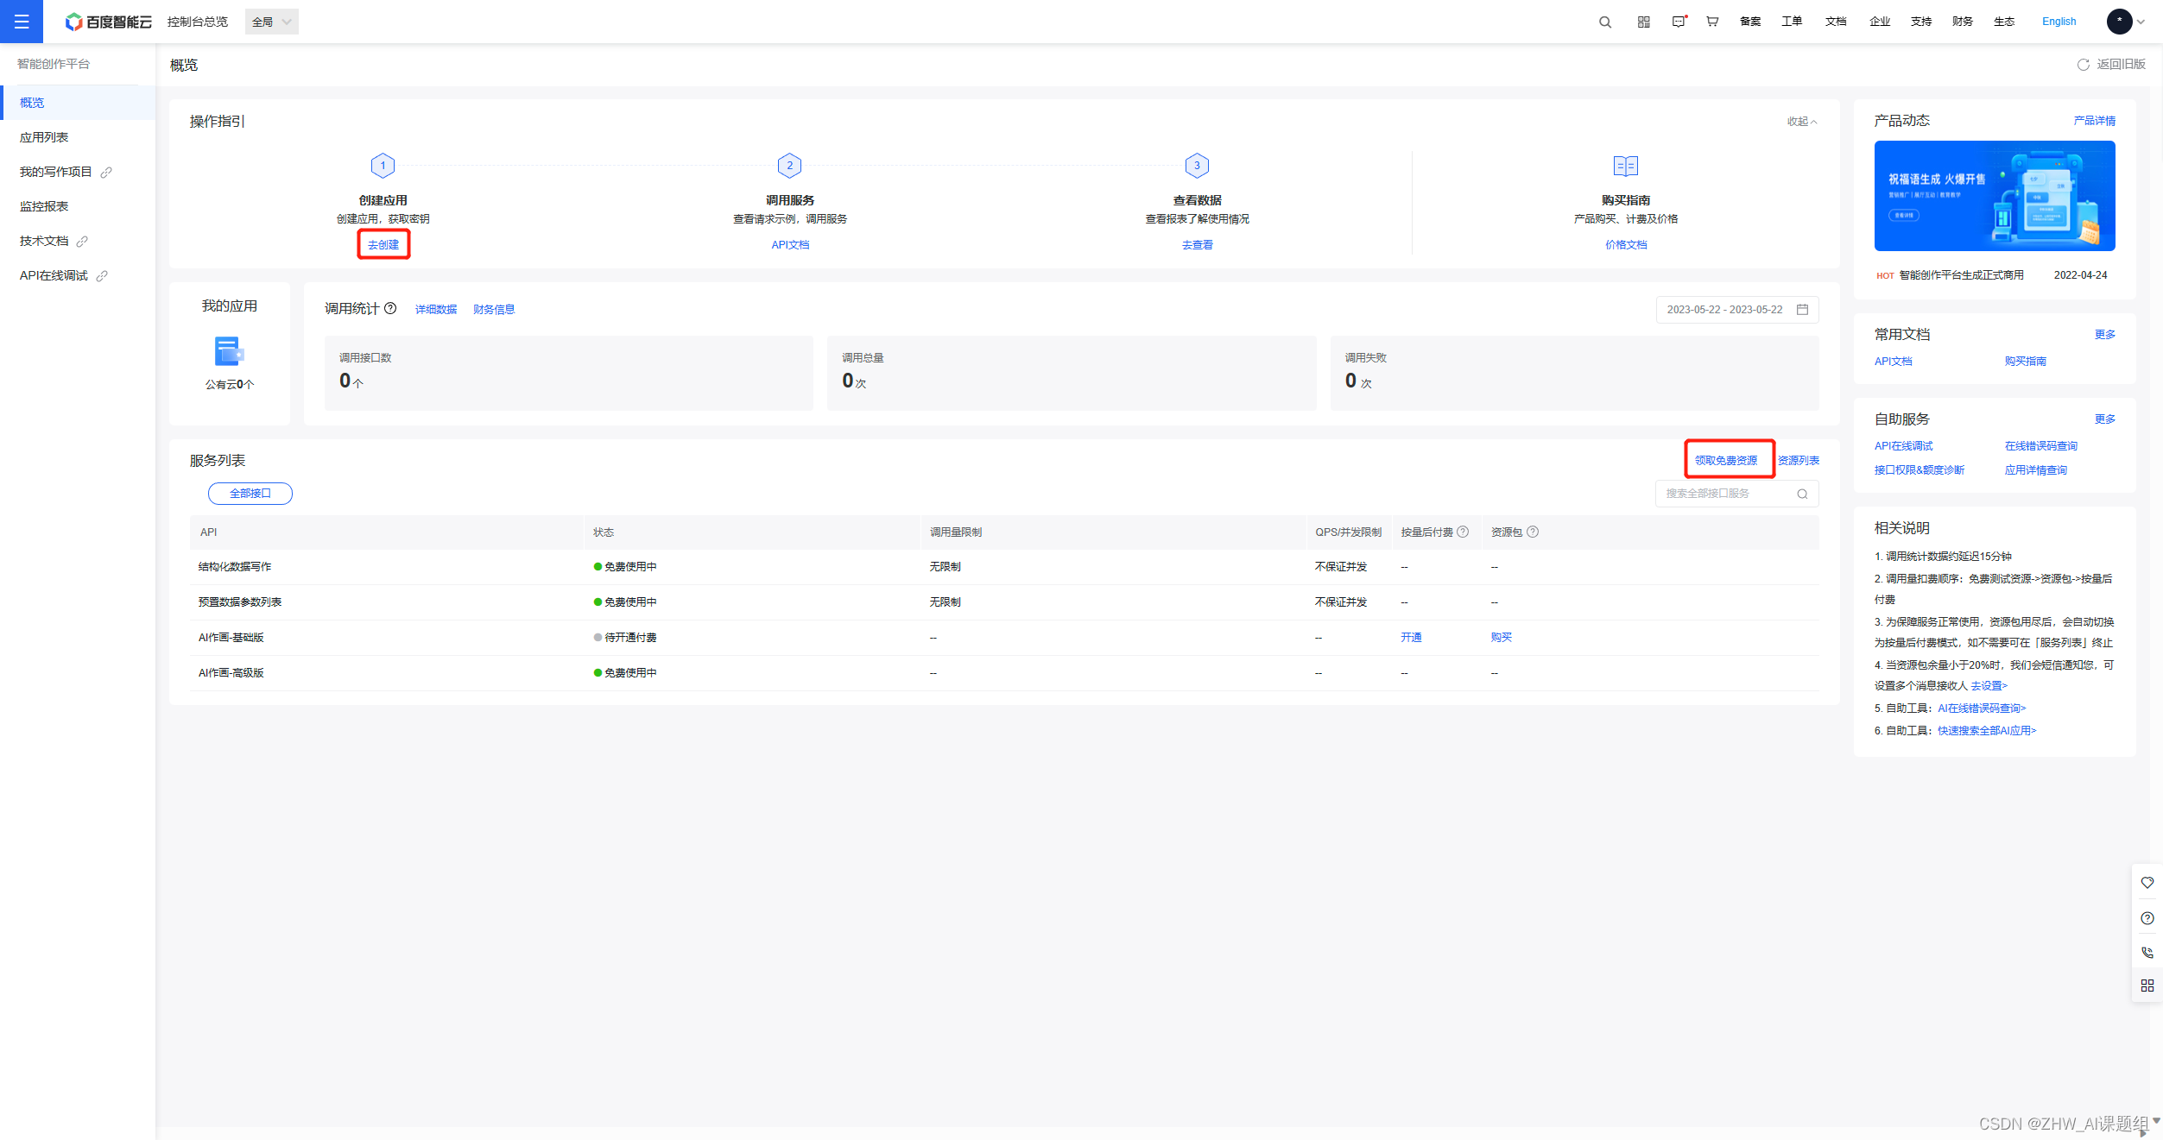
Task: Click the search magnifier icon in header
Action: pos(1604,22)
